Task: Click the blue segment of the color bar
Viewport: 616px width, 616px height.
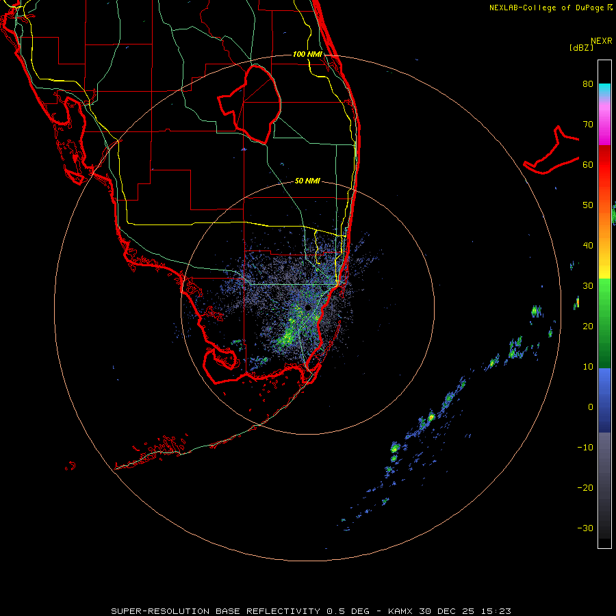Action: 604,400
